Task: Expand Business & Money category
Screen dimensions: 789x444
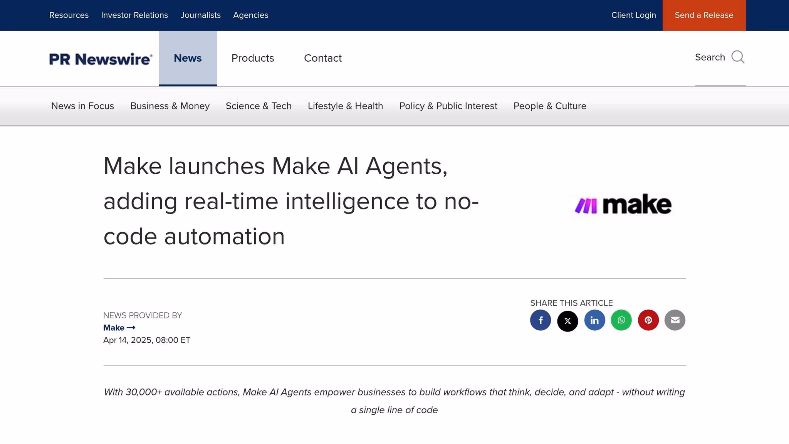Action: click(x=170, y=106)
